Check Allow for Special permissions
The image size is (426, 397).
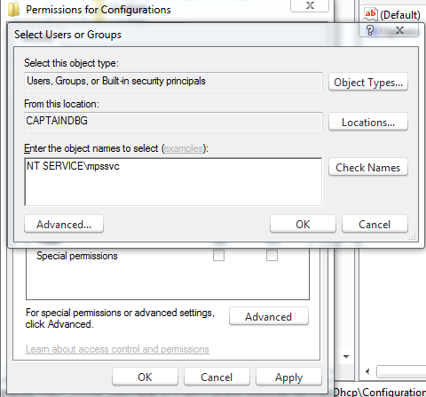[218, 255]
